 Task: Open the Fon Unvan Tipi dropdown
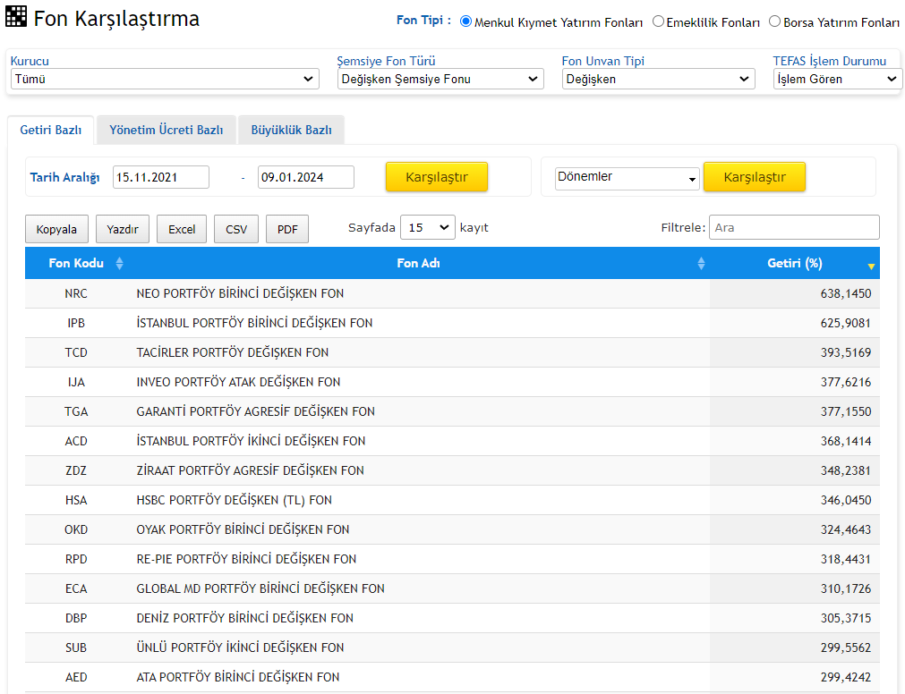click(659, 79)
